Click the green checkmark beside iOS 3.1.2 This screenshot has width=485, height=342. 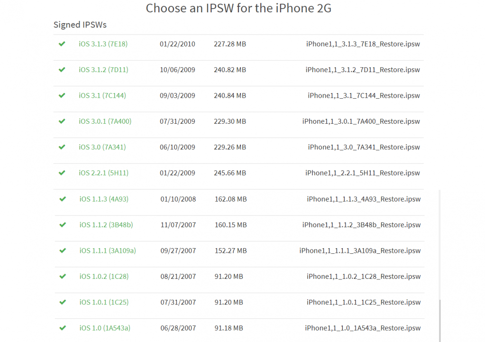click(x=62, y=70)
